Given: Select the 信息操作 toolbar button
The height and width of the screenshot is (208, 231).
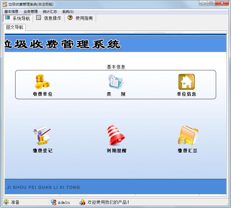Looking at the screenshot, I should tap(49, 18).
